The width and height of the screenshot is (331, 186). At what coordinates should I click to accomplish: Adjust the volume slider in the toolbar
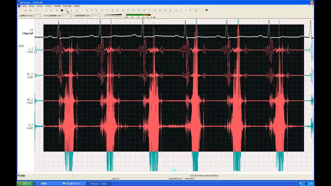coord(115,16)
